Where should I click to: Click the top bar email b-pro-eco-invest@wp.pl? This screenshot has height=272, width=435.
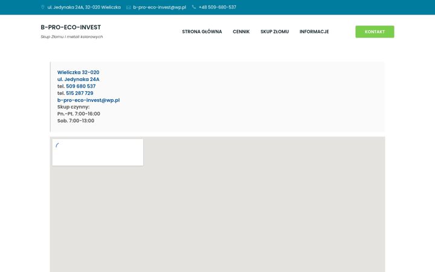159,7
